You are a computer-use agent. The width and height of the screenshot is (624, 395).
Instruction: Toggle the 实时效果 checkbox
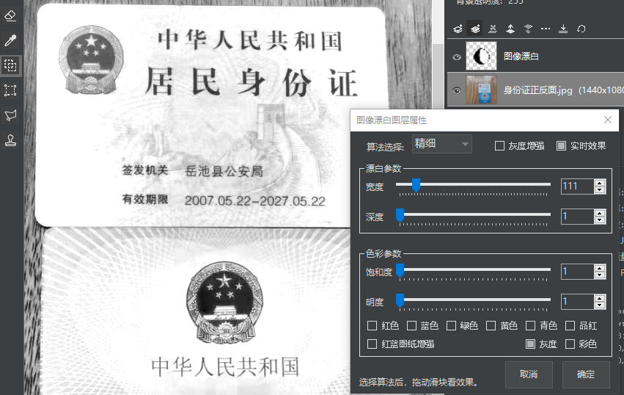[561, 146]
